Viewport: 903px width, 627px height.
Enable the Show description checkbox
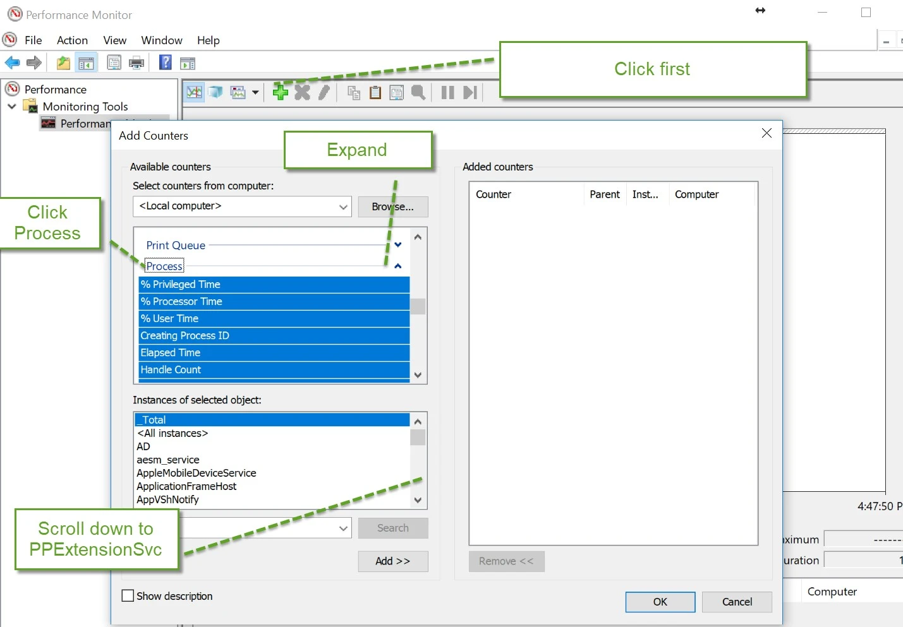(128, 595)
